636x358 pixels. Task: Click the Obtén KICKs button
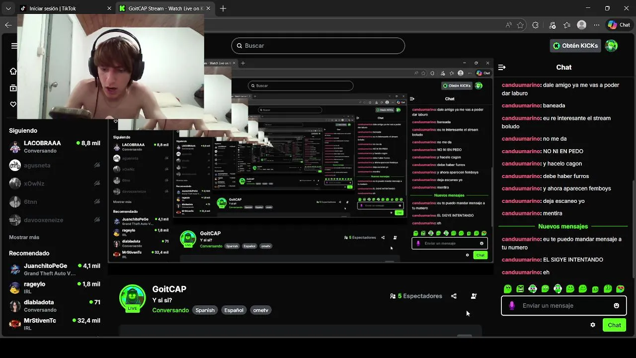point(575,46)
